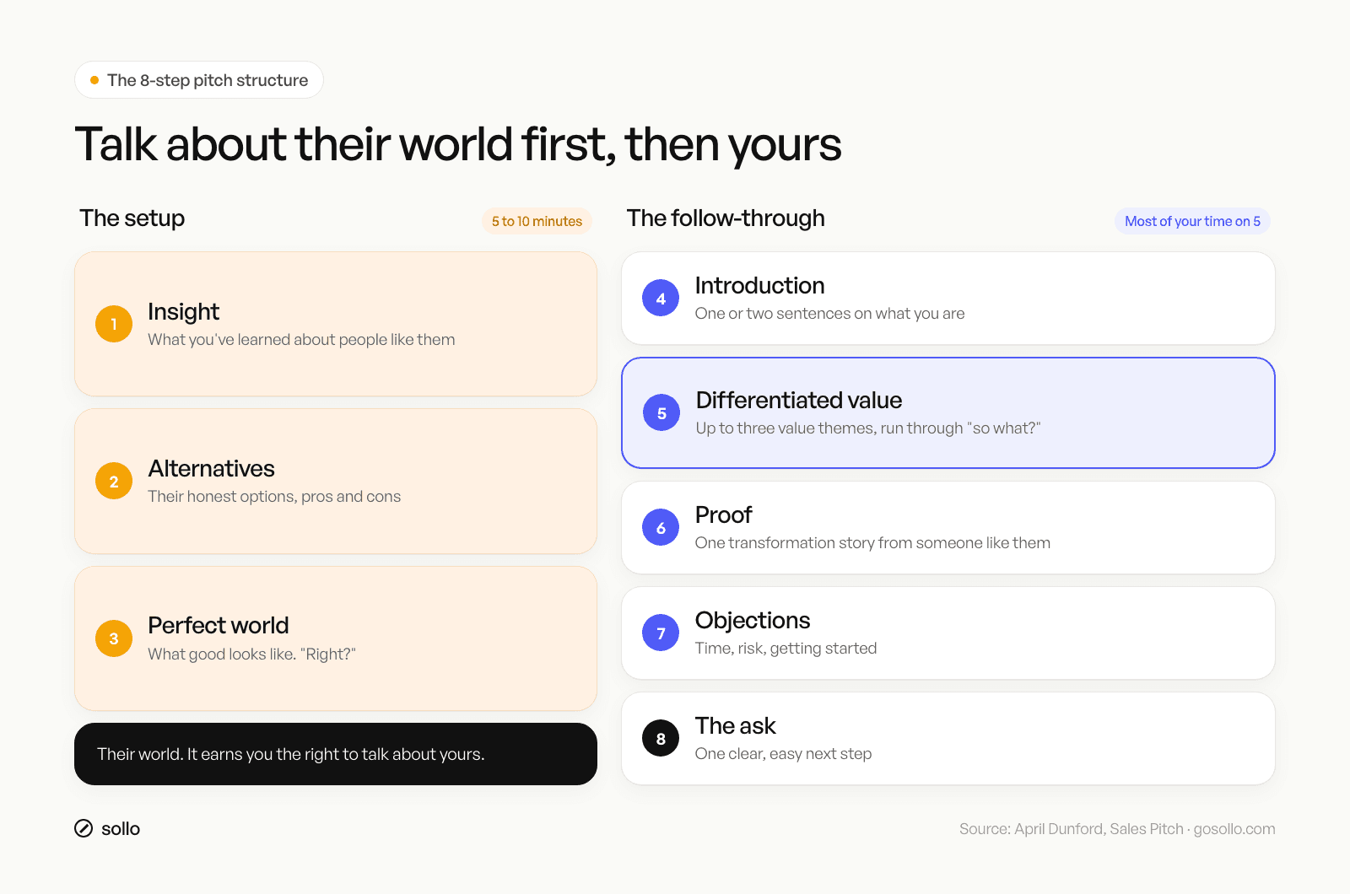Click the black 'Their world' banner
Viewport: 1350px width, 894px height.
pyautogui.click(x=336, y=754)
